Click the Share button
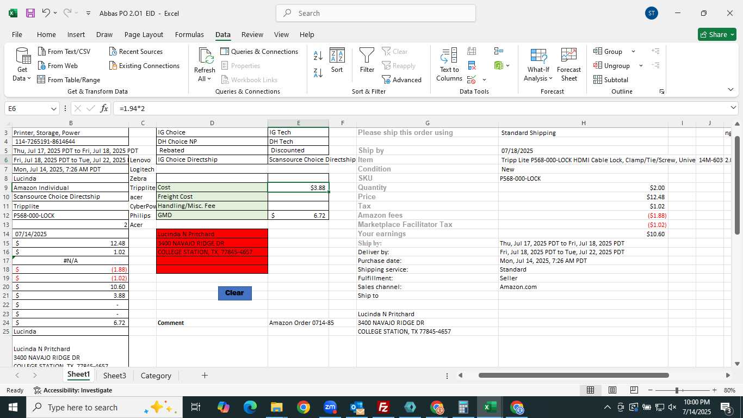743x418 pixels. (717, 34)
